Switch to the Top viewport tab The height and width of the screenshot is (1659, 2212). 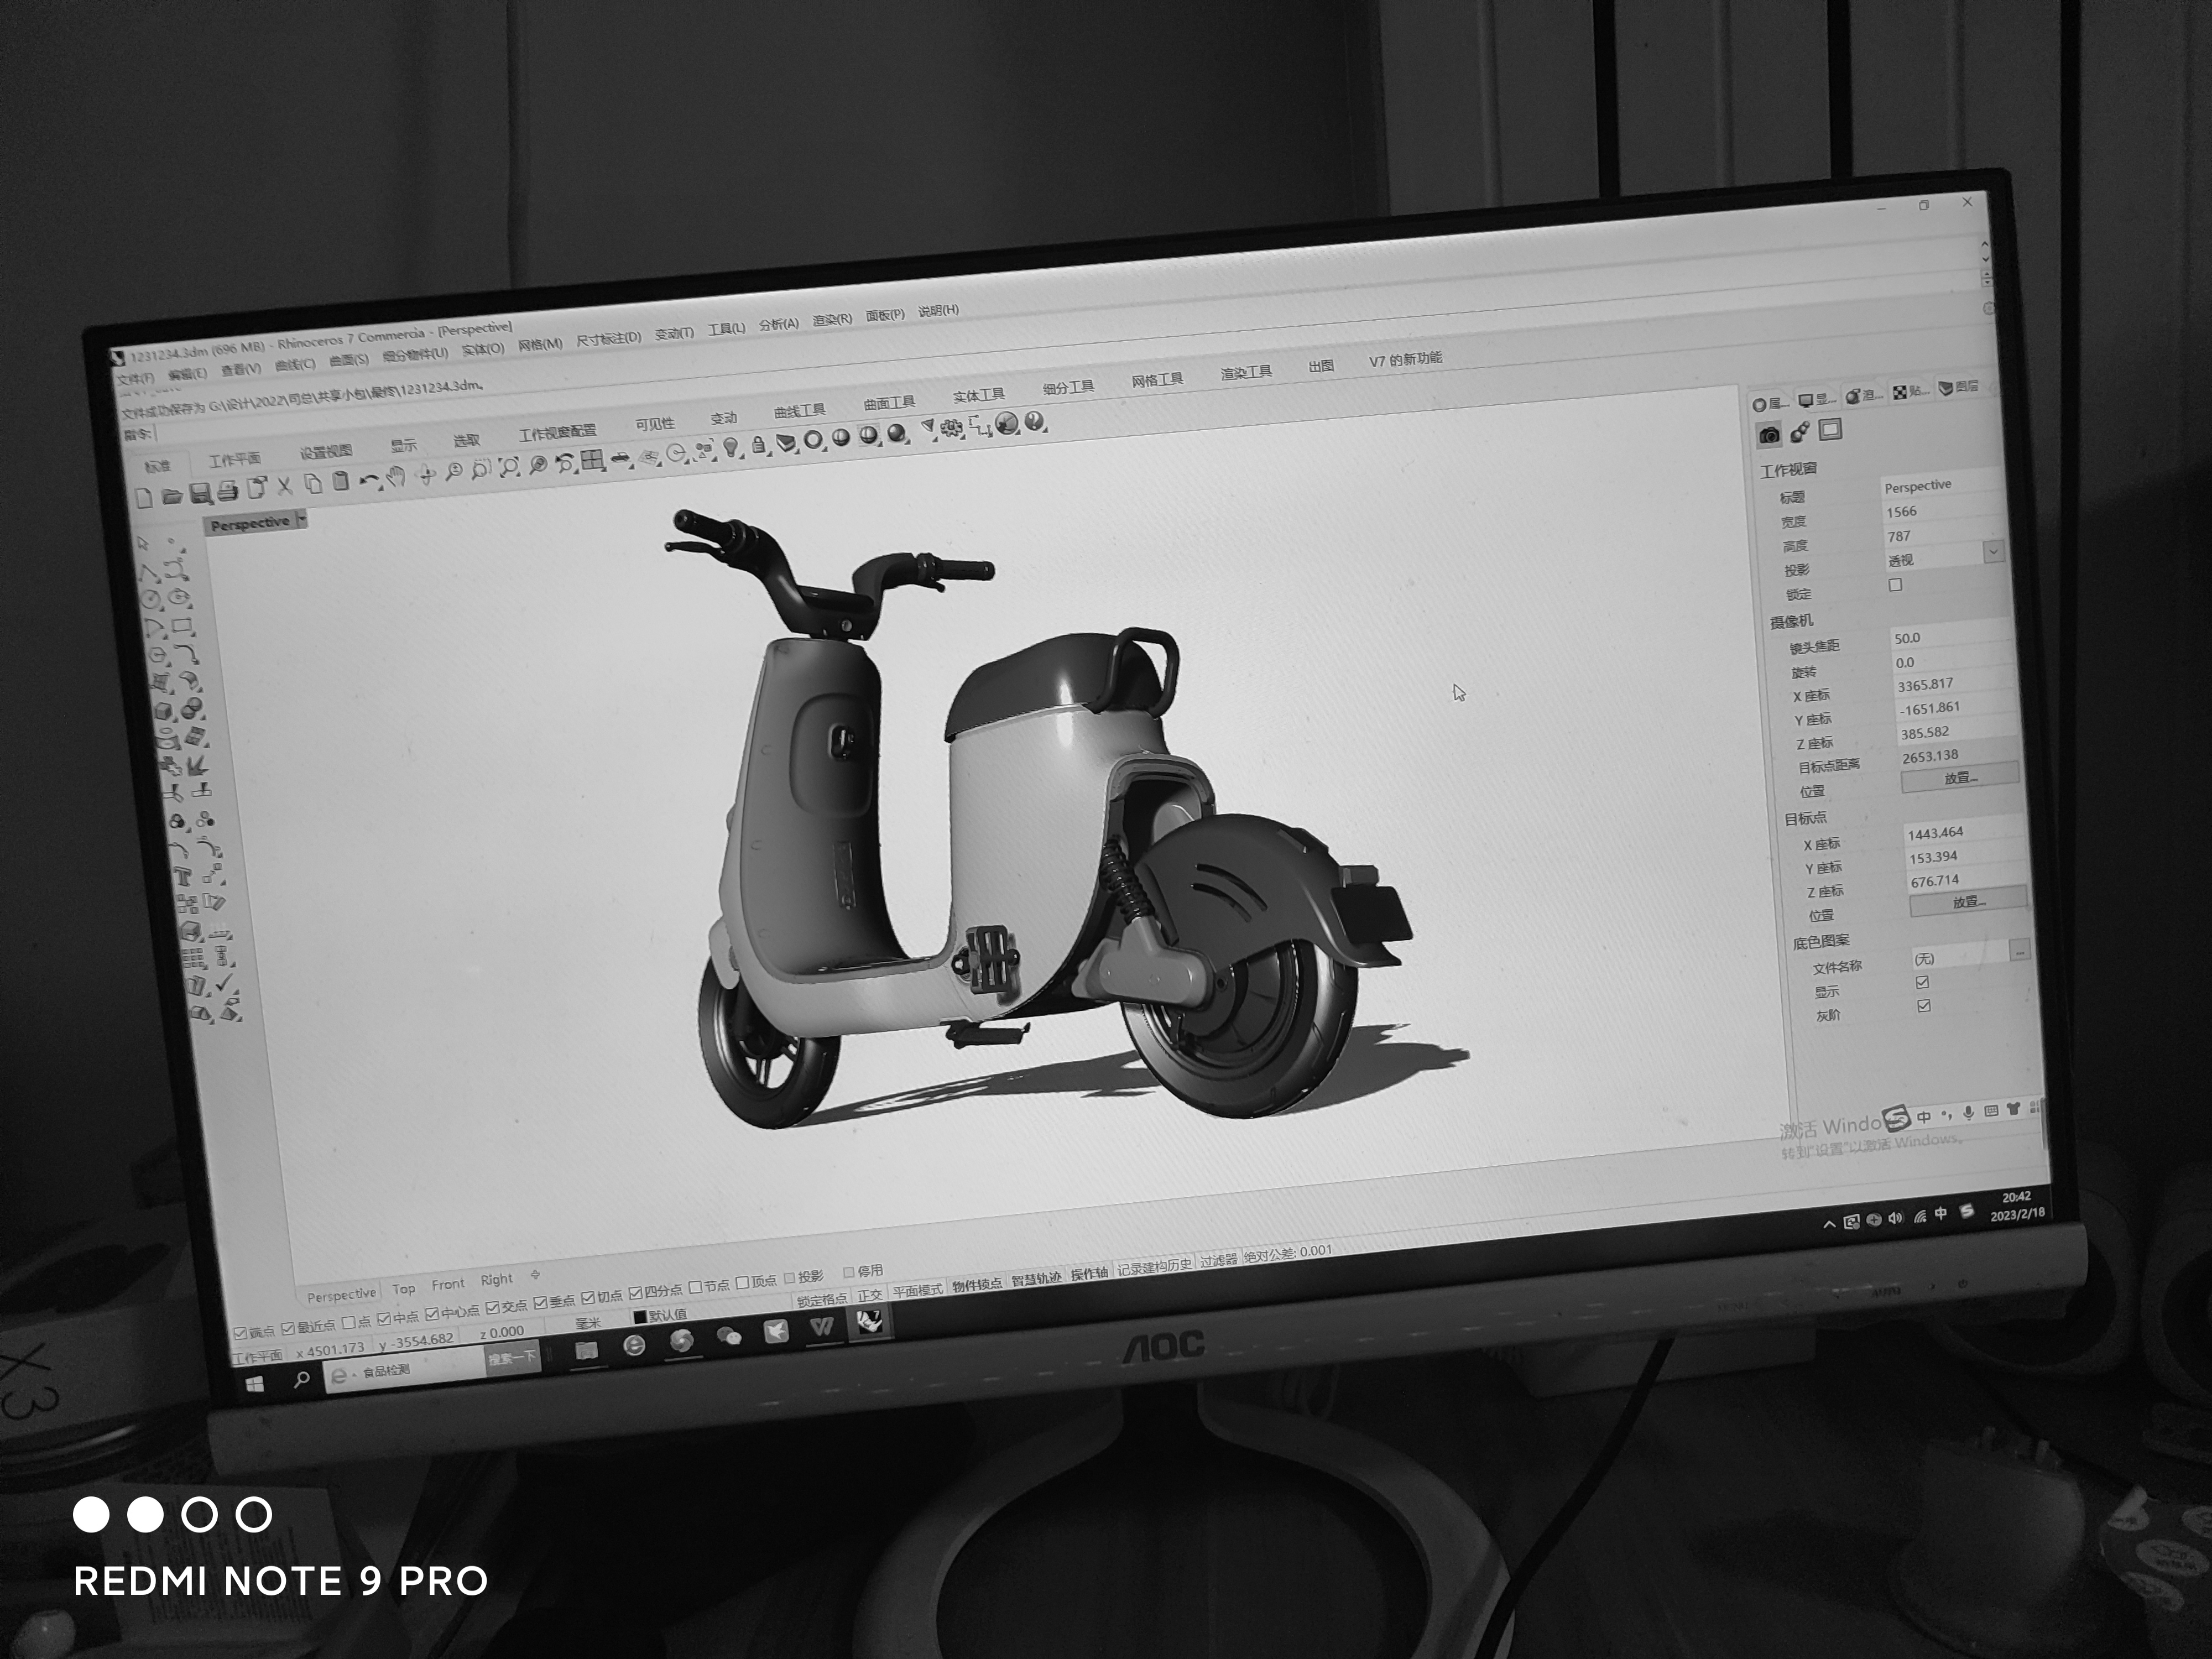(x=405, y=1289)
